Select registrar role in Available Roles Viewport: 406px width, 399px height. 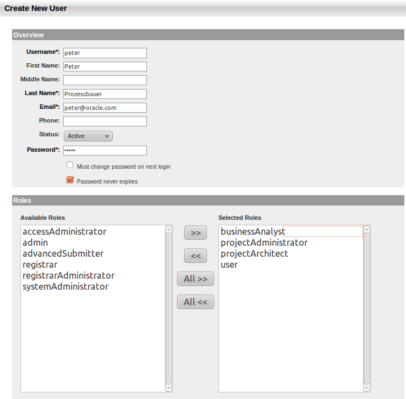[93, 264]
